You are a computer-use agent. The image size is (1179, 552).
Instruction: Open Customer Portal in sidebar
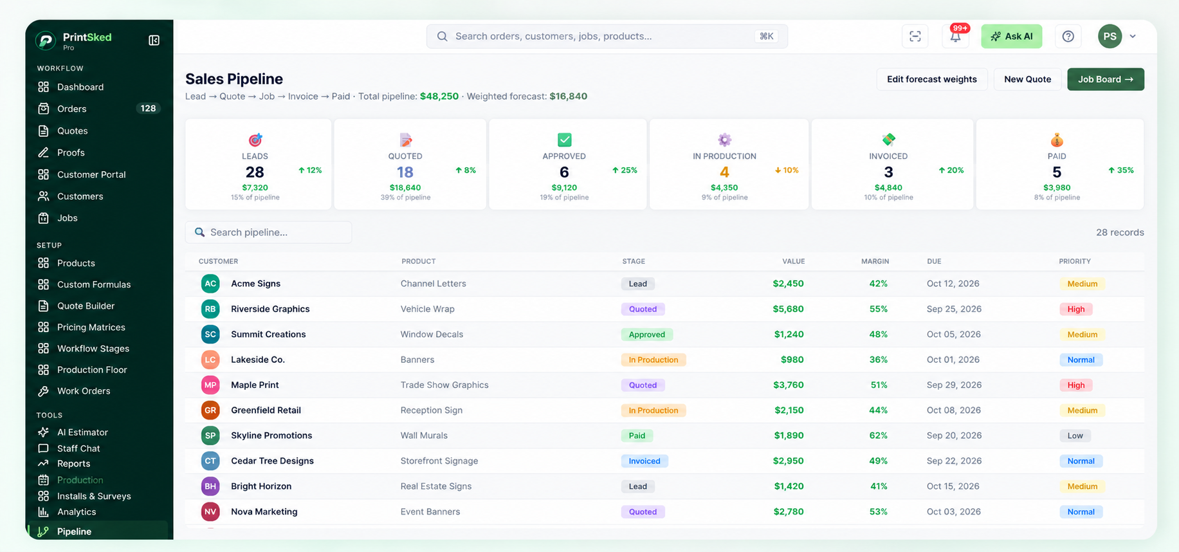pyautogui.click(x=91, y=174)
